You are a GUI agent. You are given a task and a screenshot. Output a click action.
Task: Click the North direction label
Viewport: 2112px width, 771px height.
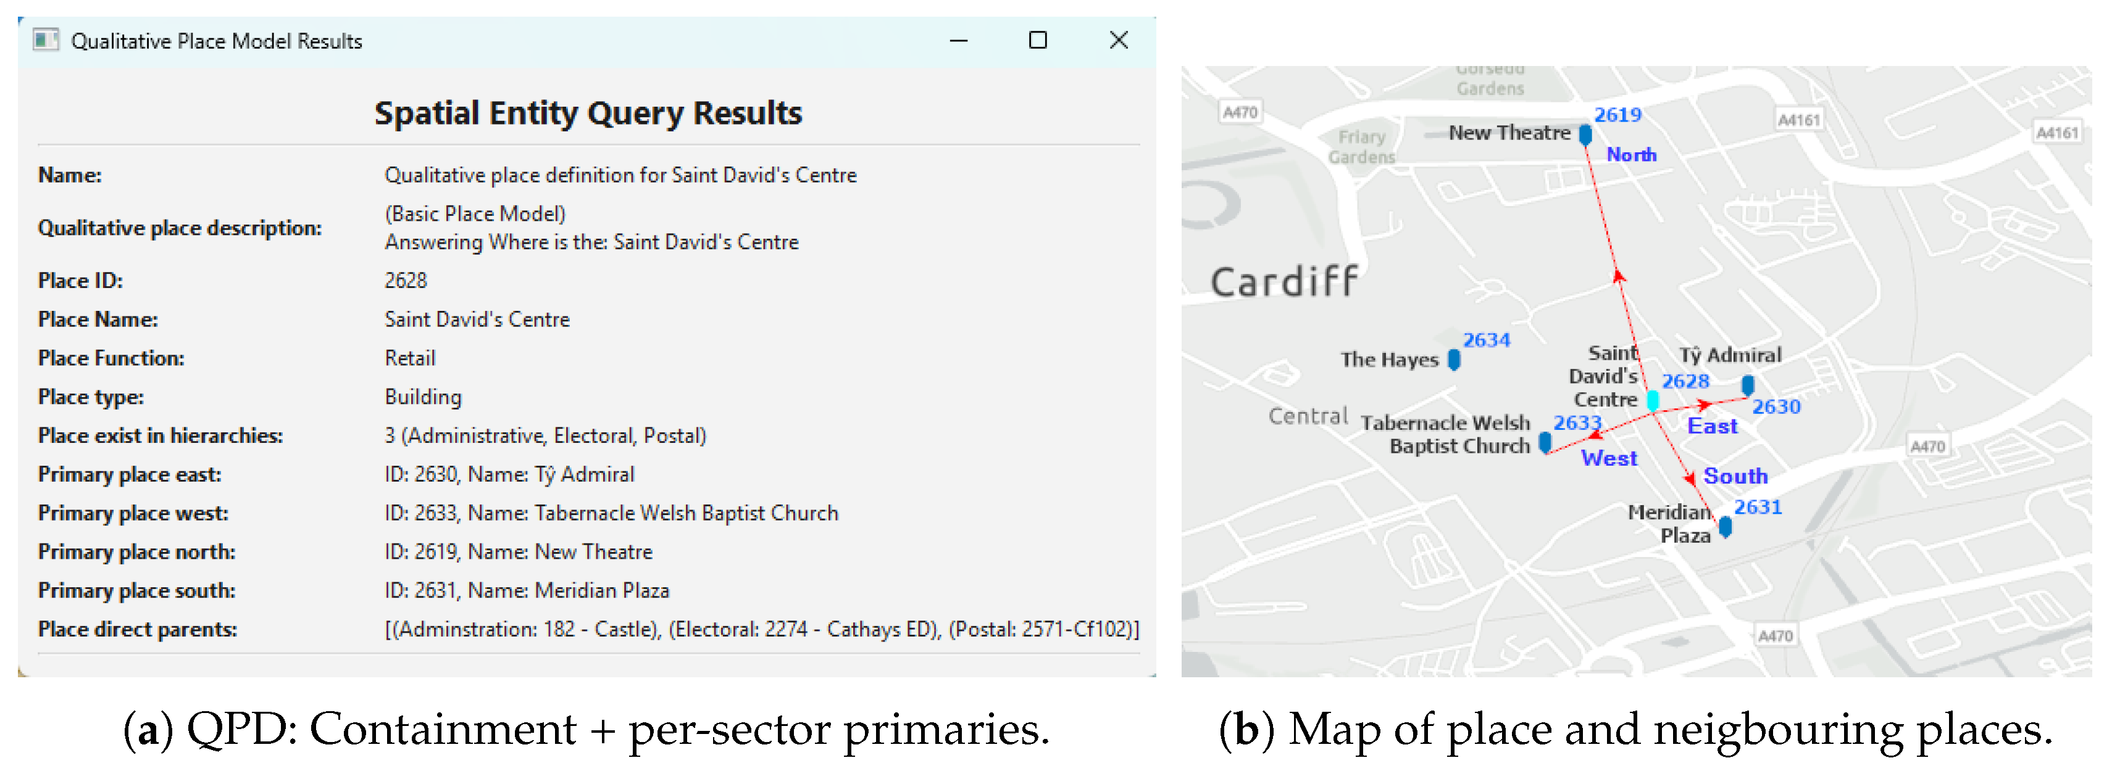tap(1630, 155)
